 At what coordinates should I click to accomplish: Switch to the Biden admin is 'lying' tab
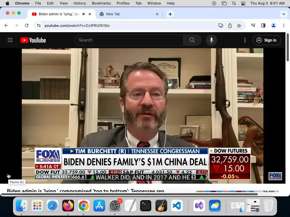point(61,14)
